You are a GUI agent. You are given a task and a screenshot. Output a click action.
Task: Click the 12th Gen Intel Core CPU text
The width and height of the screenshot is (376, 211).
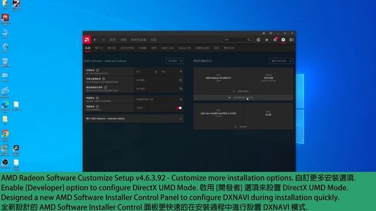pos(218,113)
